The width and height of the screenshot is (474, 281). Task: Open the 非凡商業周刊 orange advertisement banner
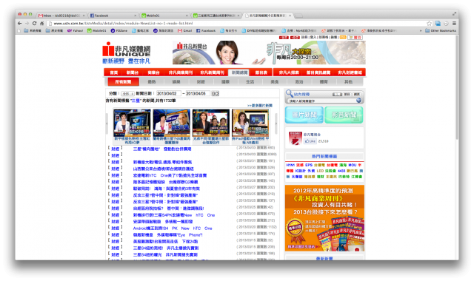click(324, 218)
